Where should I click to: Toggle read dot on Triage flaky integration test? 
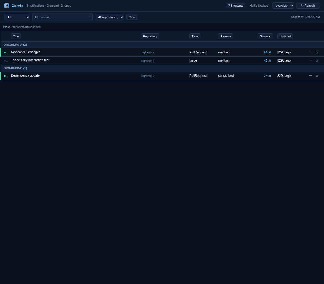click(x=5, y=61)
